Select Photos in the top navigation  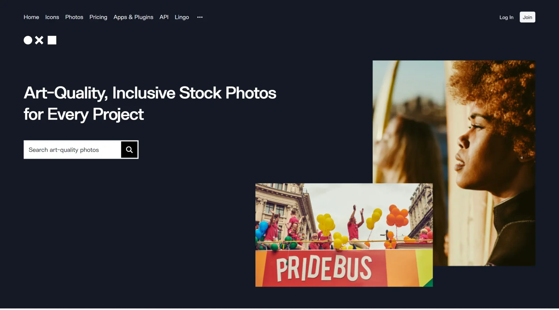coord(74,17)
